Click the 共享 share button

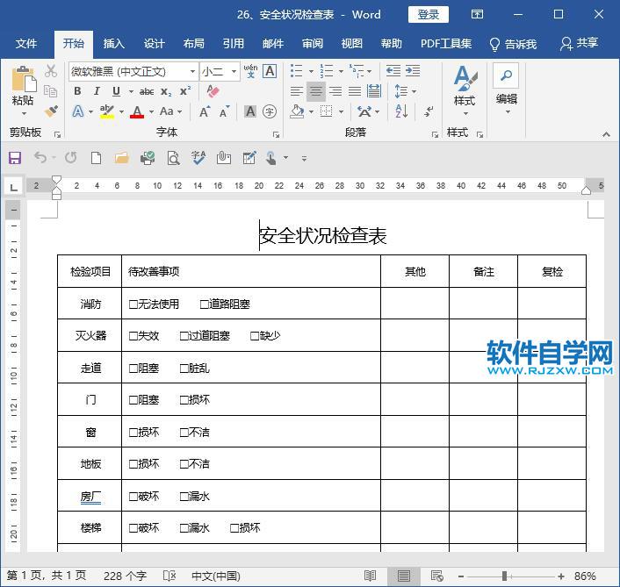[579, 43]
